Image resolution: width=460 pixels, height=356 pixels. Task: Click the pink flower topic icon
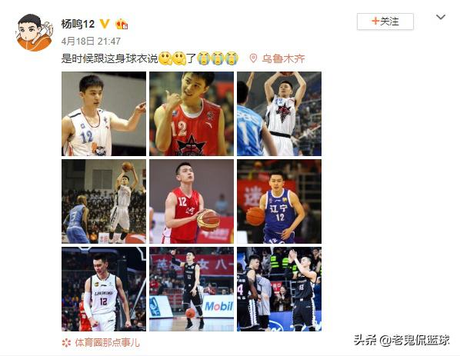(66, 342)
